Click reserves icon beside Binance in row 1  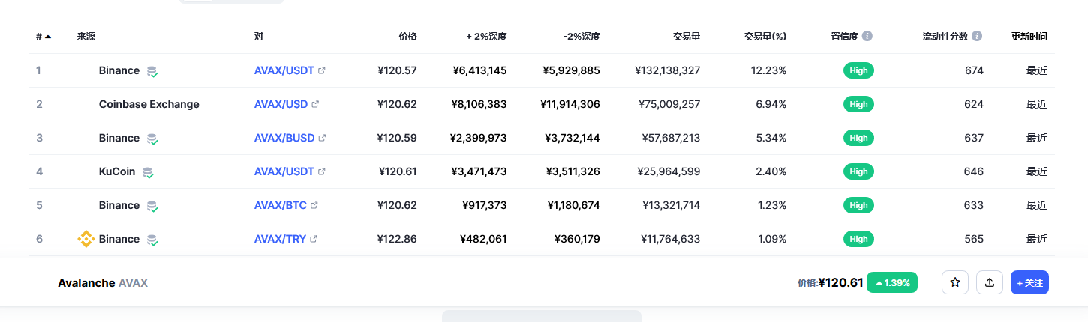click(x=152, y=71)
